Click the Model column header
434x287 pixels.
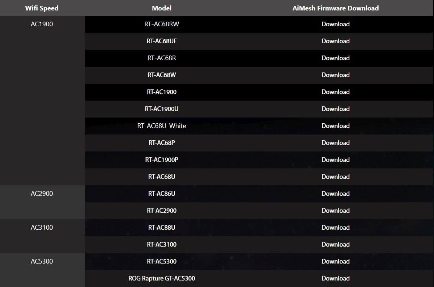coord(162,8)
